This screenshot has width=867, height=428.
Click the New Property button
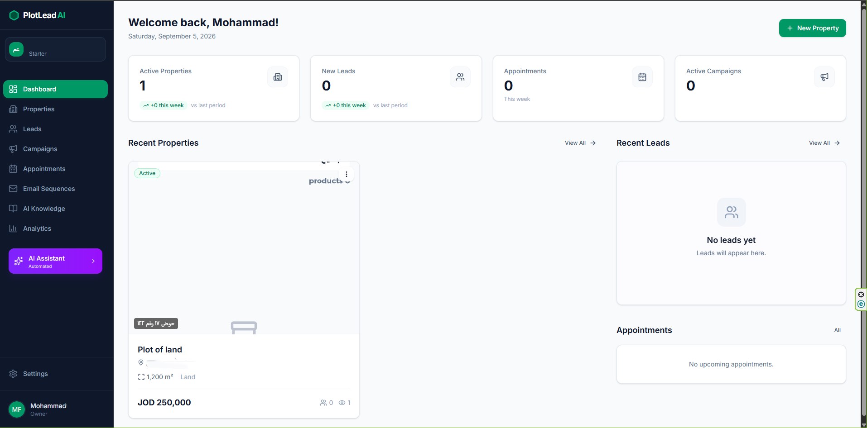click(812, 28)
